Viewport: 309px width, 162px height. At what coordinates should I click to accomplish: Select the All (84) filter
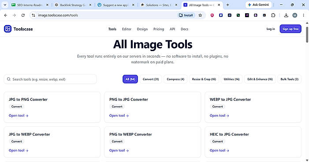point(130,79)
